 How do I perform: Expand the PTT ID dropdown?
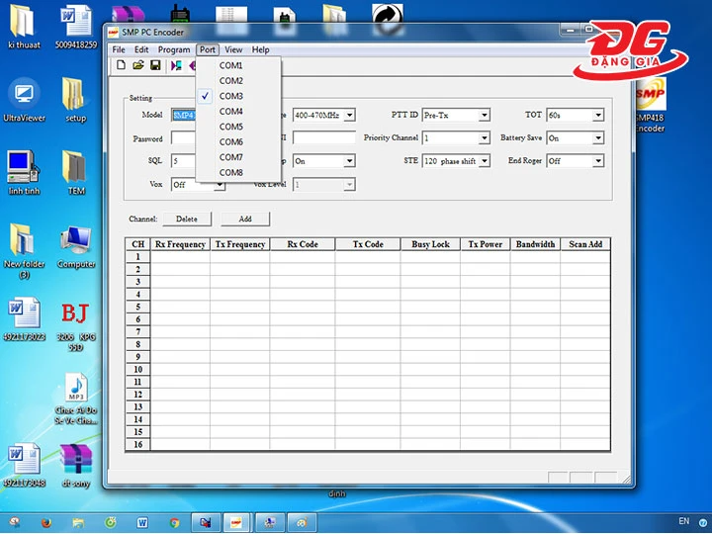484,115
